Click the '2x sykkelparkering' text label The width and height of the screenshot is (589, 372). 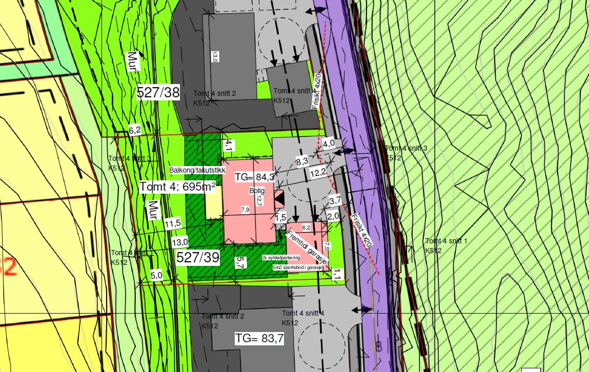click(281, 258)
